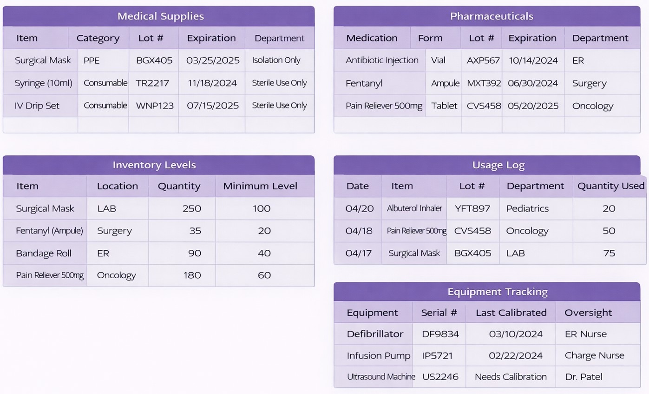Click lot number MXT392
Screen dimensions: 649x394
pos(484,83)
